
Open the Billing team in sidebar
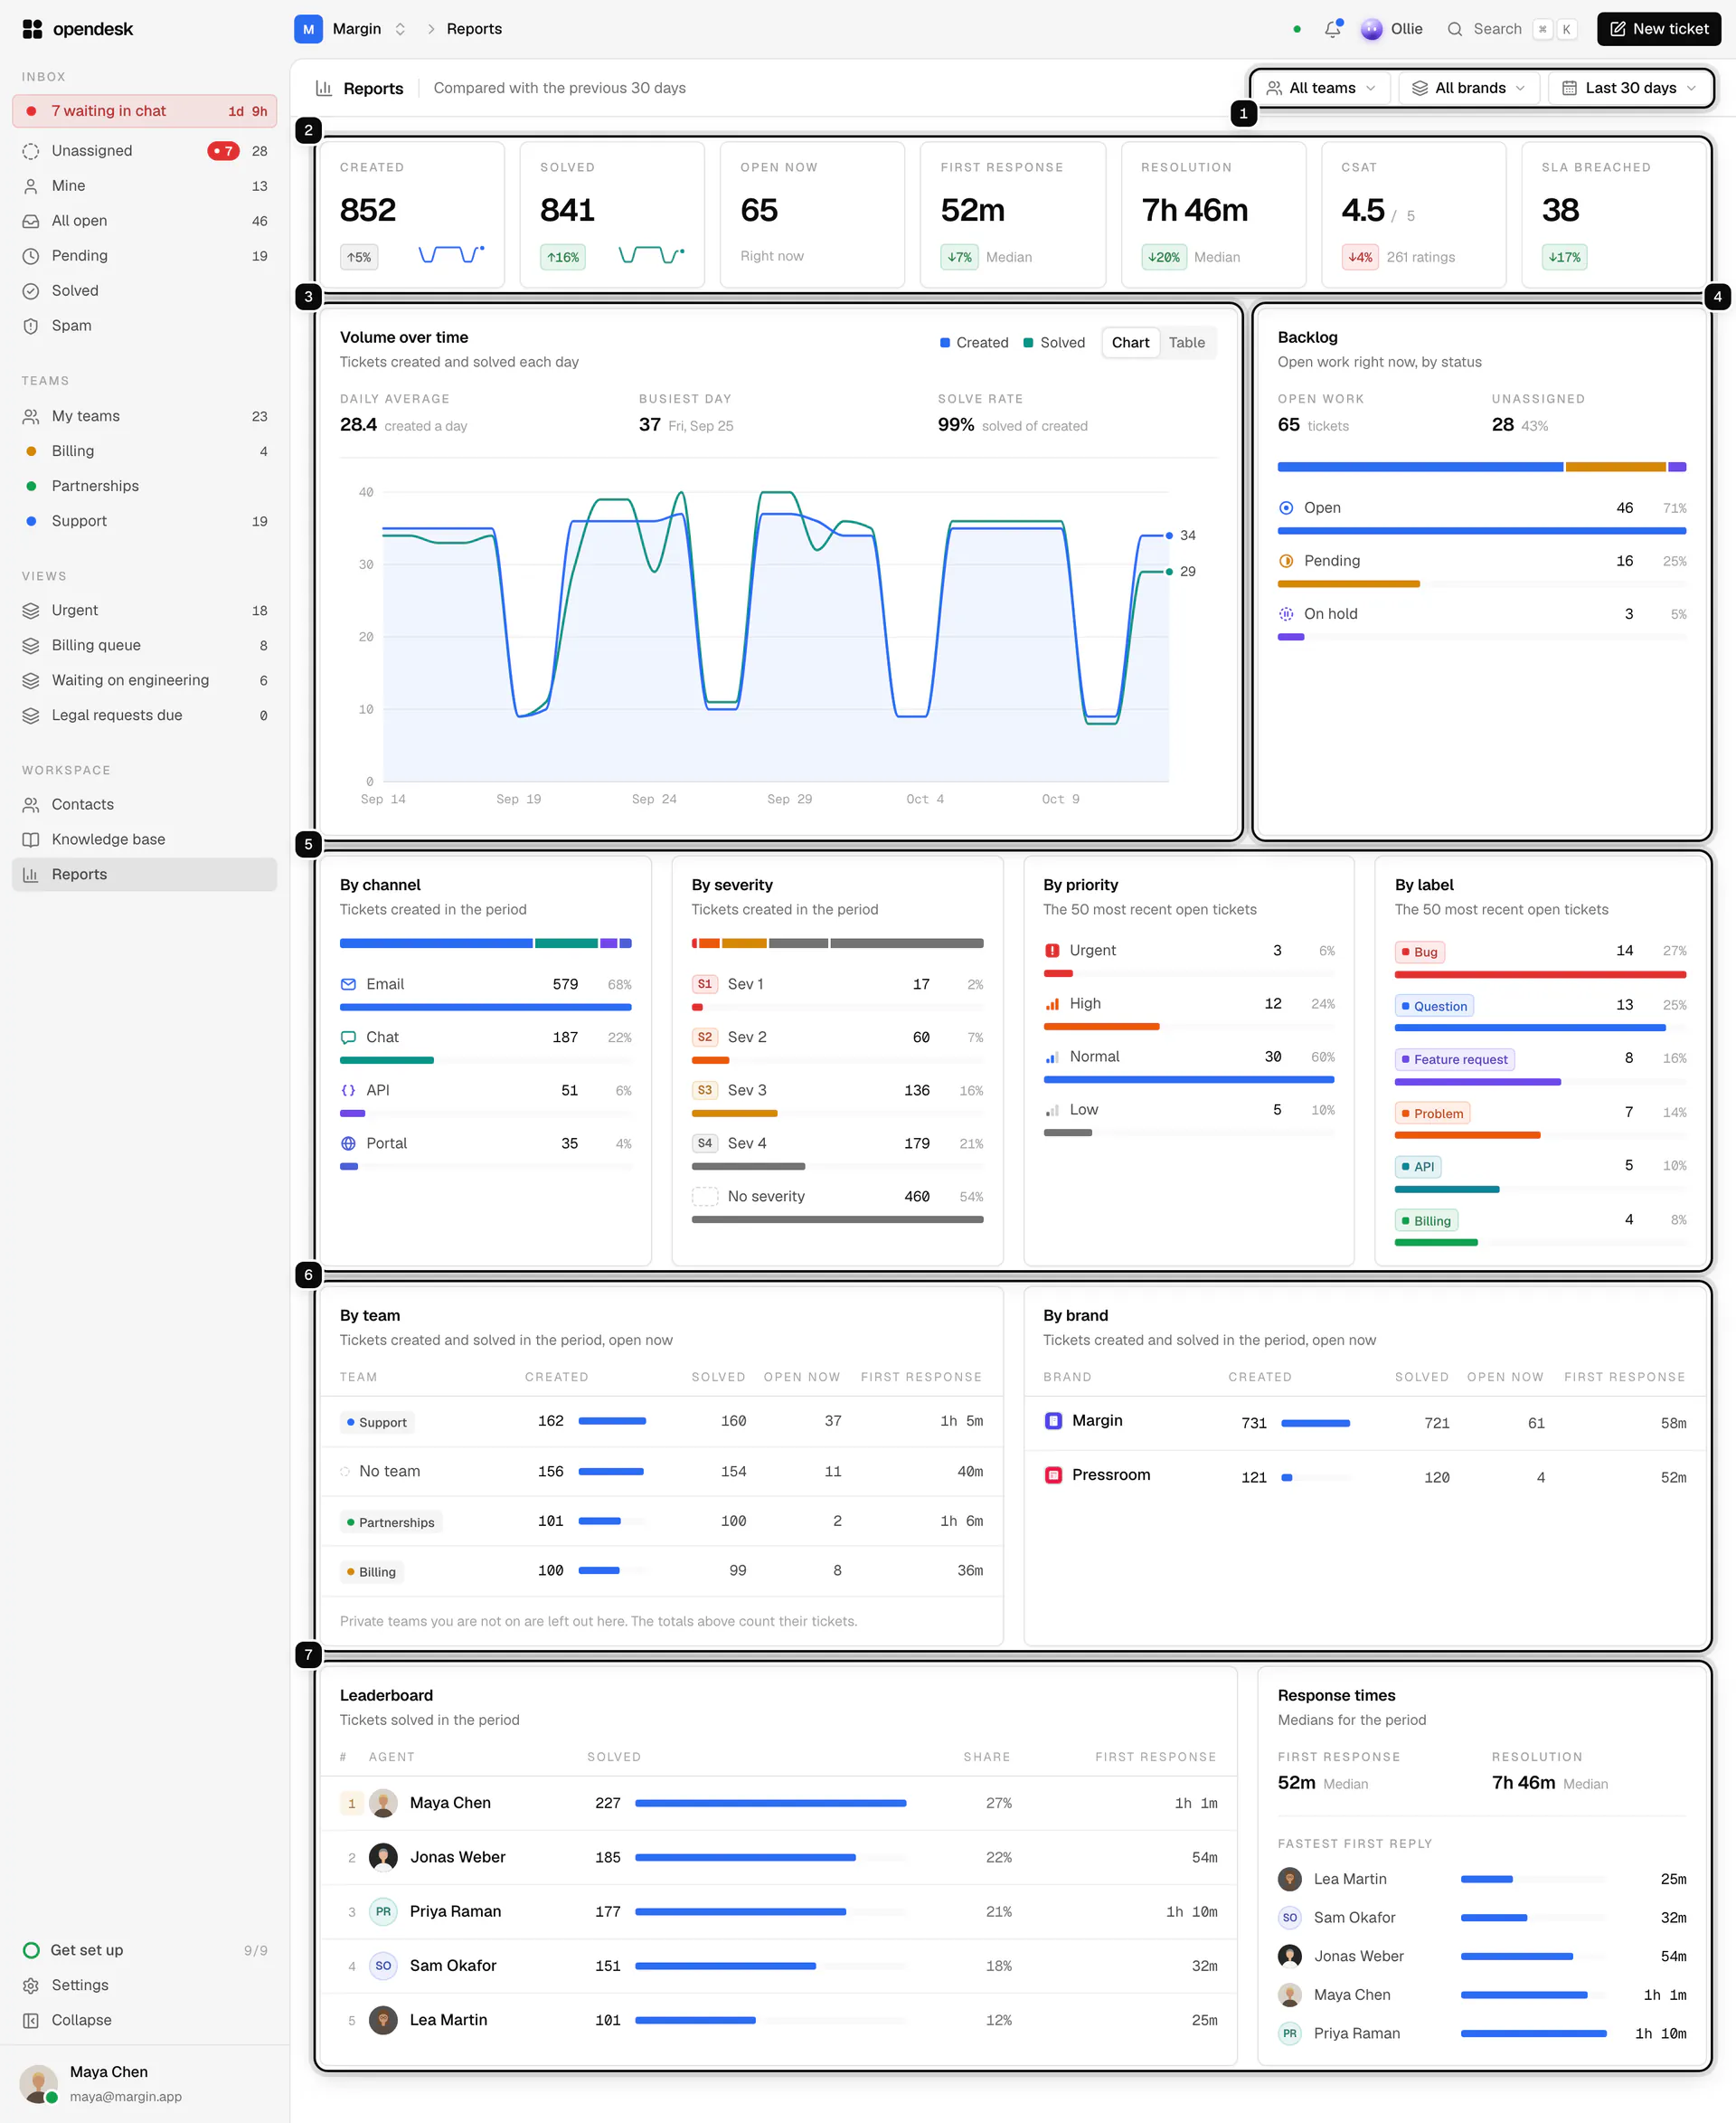[144, 451]
